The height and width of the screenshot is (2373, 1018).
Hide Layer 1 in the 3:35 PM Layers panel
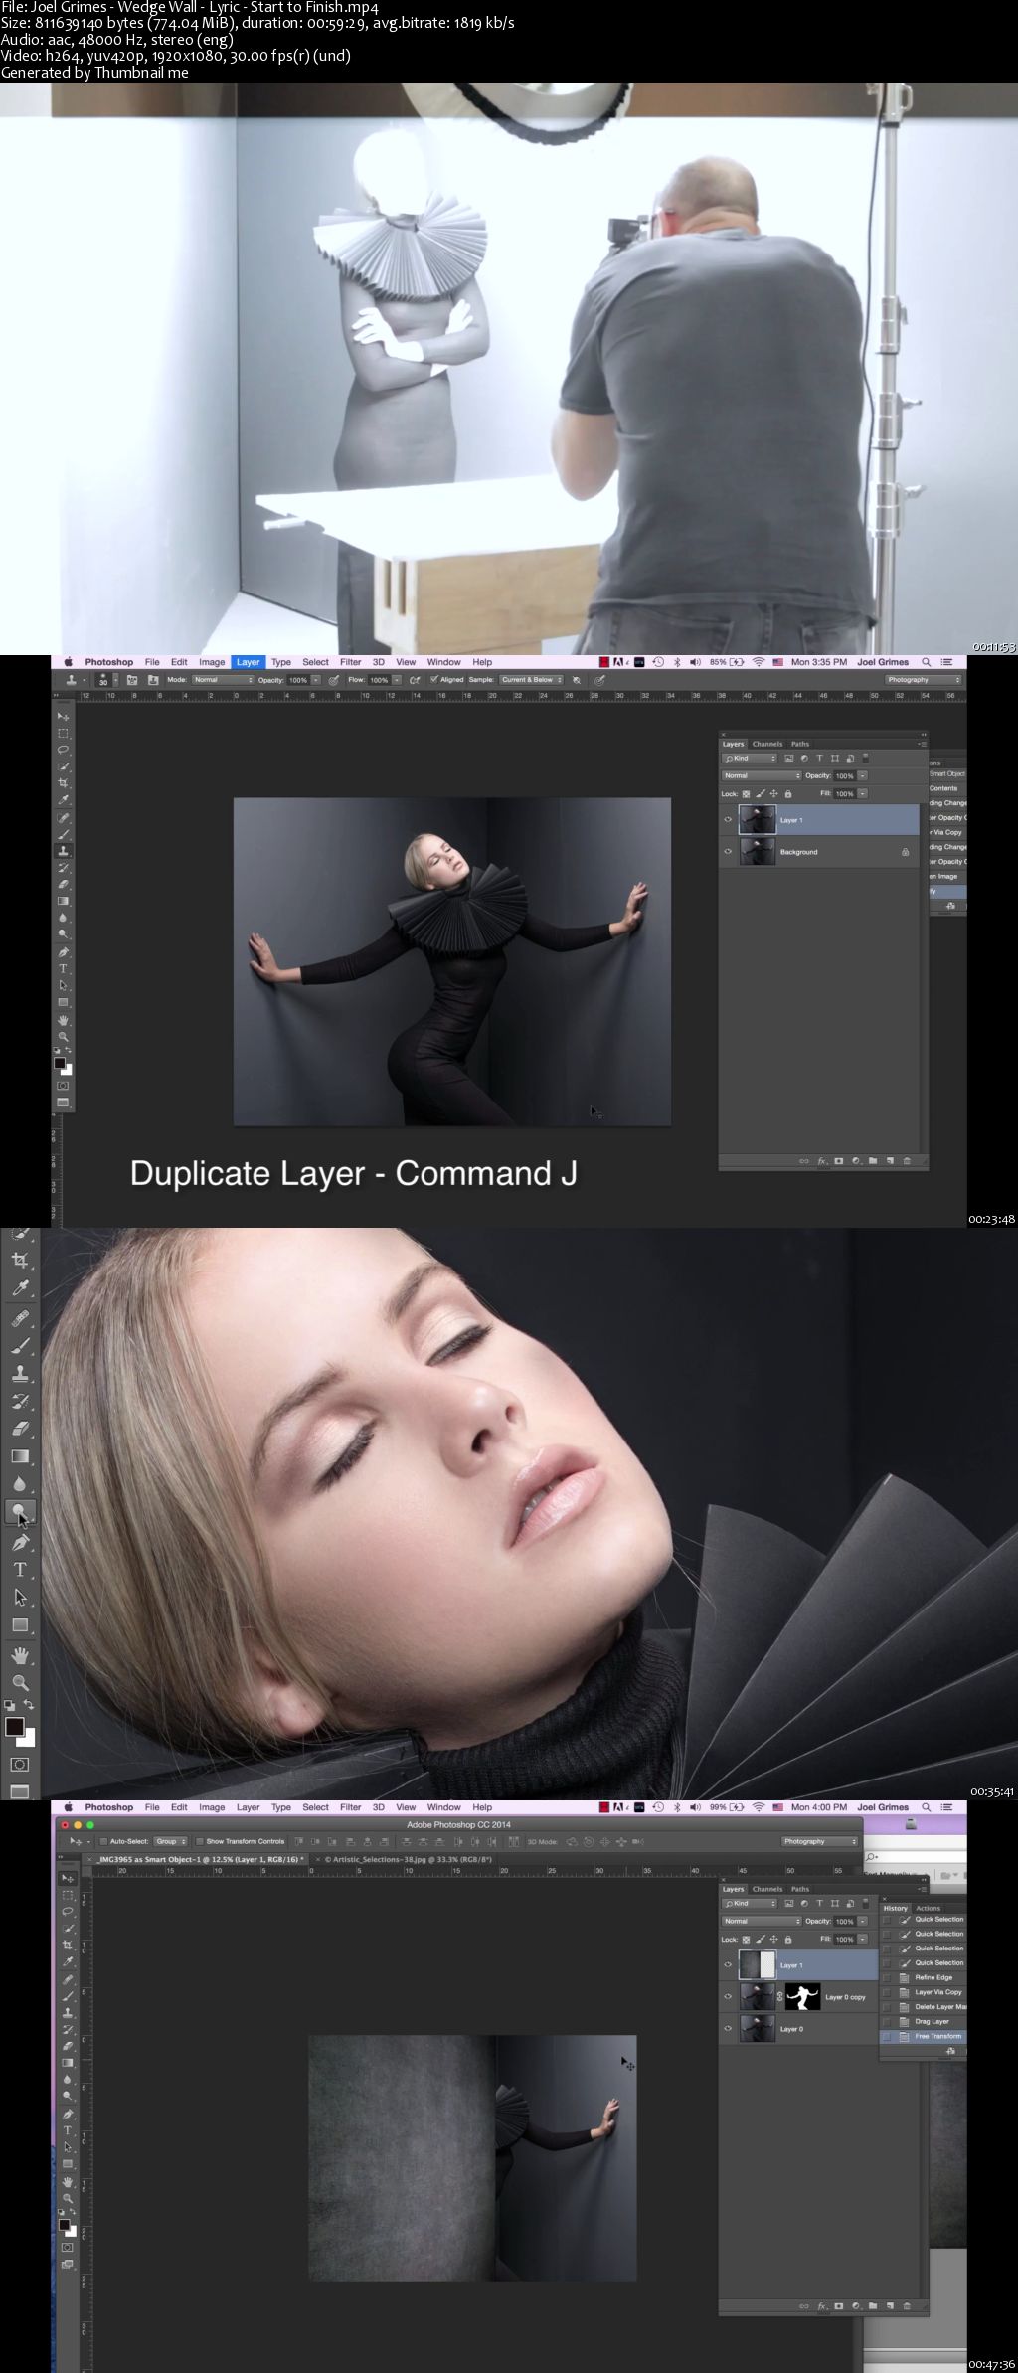728,820
